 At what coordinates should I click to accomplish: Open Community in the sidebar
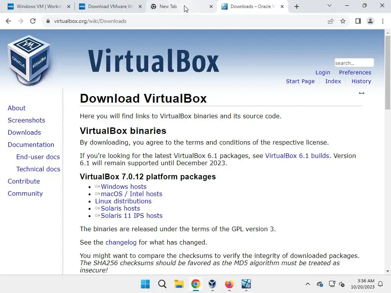point(25,193)
